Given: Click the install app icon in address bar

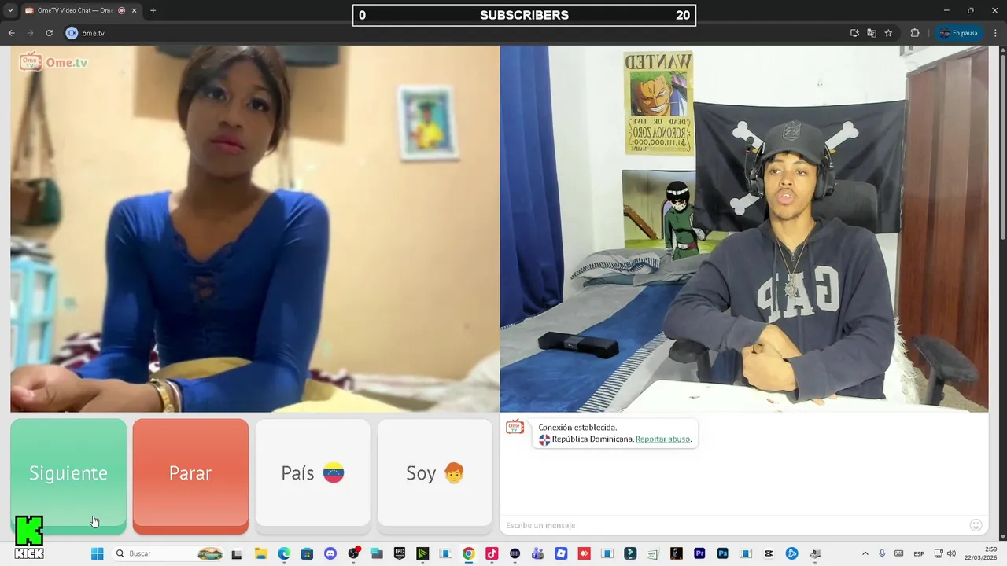Looking at the screenshot, I should point(854,33).
